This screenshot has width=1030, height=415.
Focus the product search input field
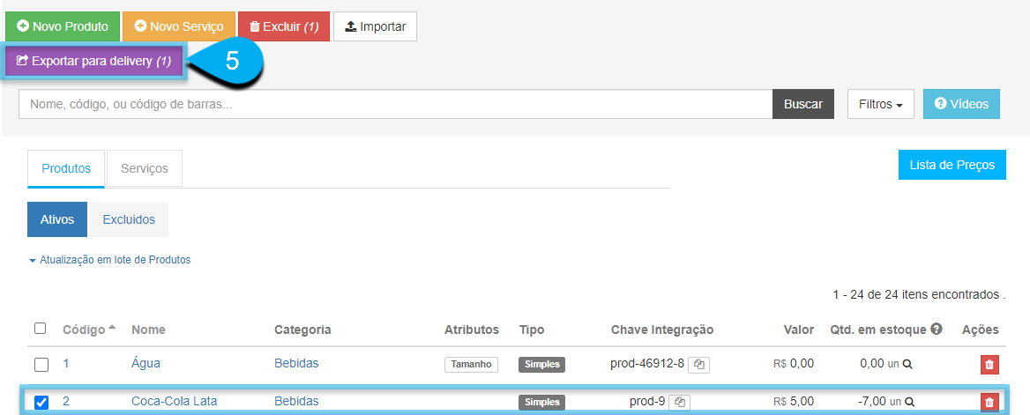[395, 104]
